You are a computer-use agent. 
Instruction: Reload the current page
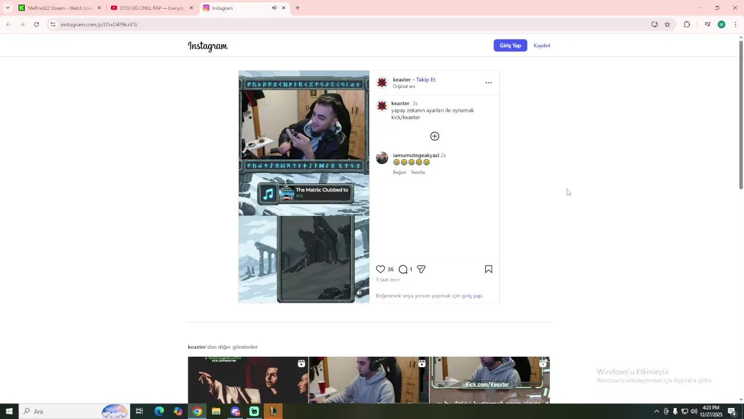pos(37,24)
